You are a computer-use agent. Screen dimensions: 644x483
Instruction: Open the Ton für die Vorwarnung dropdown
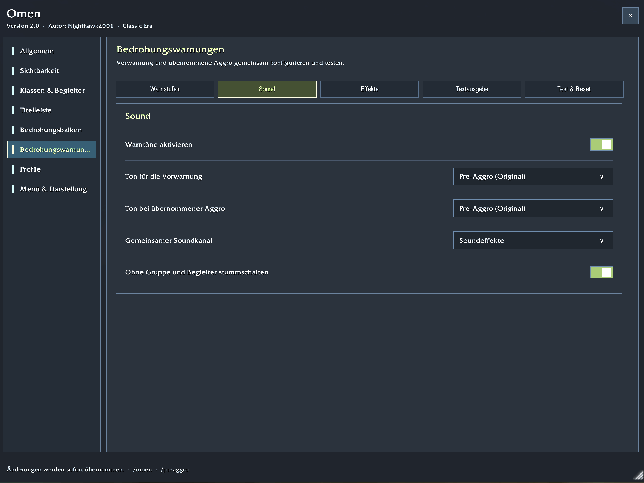pos(533,177)
